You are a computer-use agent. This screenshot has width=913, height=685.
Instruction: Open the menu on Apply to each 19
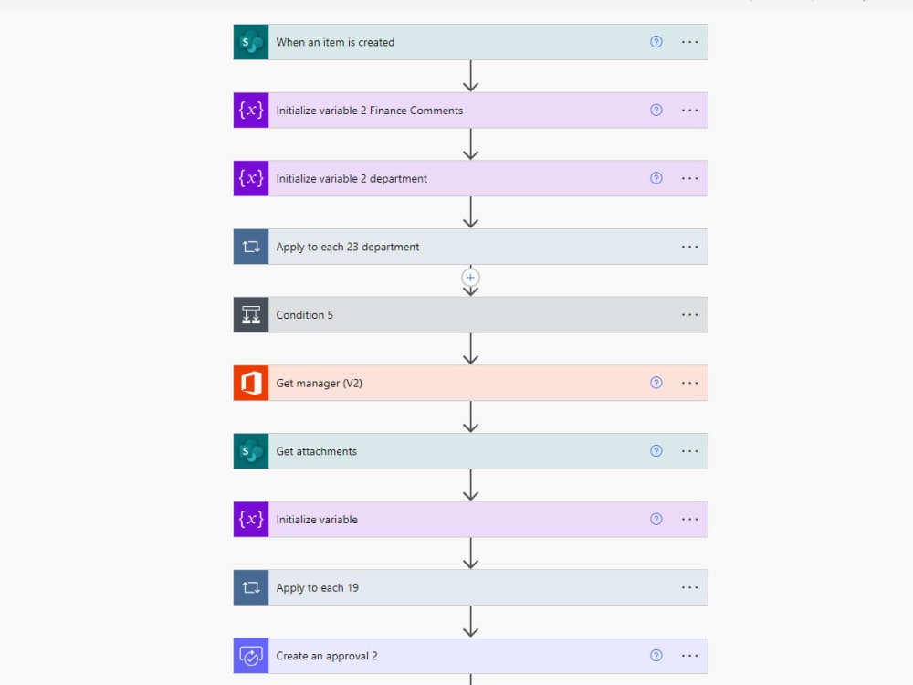[x=689, y=587]
